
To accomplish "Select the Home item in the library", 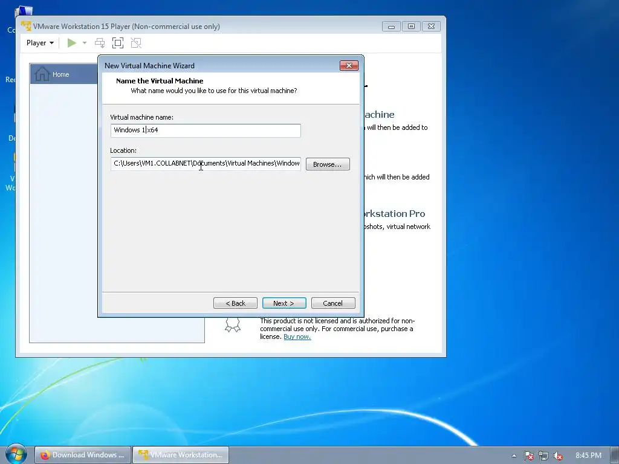I will point(64,74).
